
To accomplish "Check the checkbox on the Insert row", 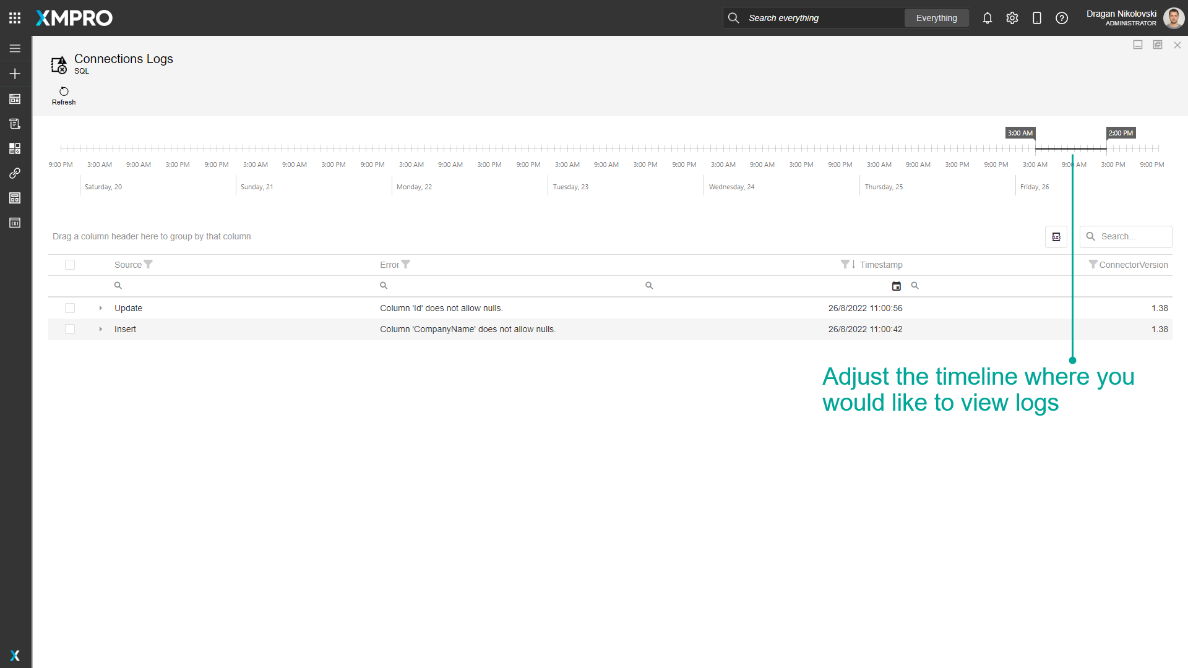I will point(70,329).
